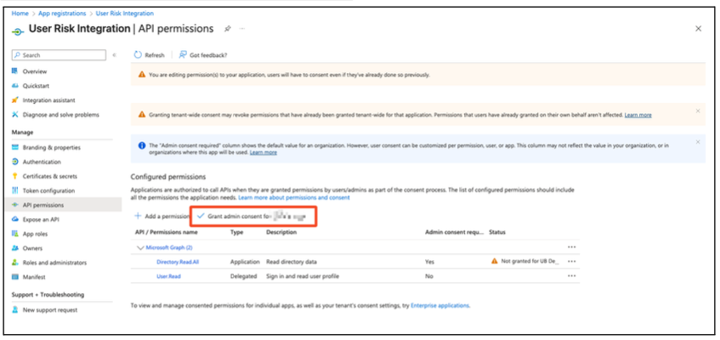The width and height of the screenshot is (720, 340).
Task: Open Got feedback? in the toolbar
Action: 203,55
